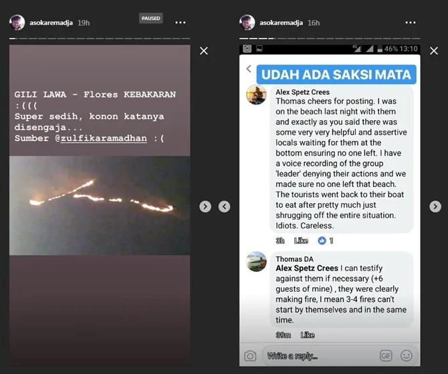Screen dimensions: 448x374
Task: Like Thomas DA's reply comment
Action: click(x=308, y=335)
